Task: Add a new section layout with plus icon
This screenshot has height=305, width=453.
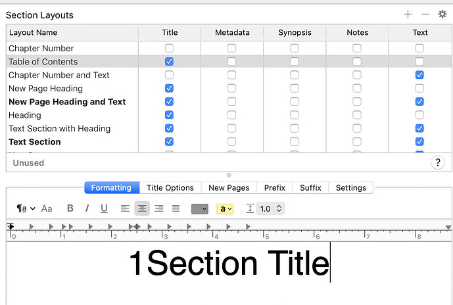Action: click(x=408, y=14)
